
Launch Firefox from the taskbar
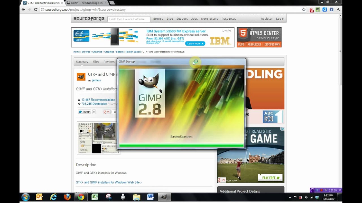point(67,197)
